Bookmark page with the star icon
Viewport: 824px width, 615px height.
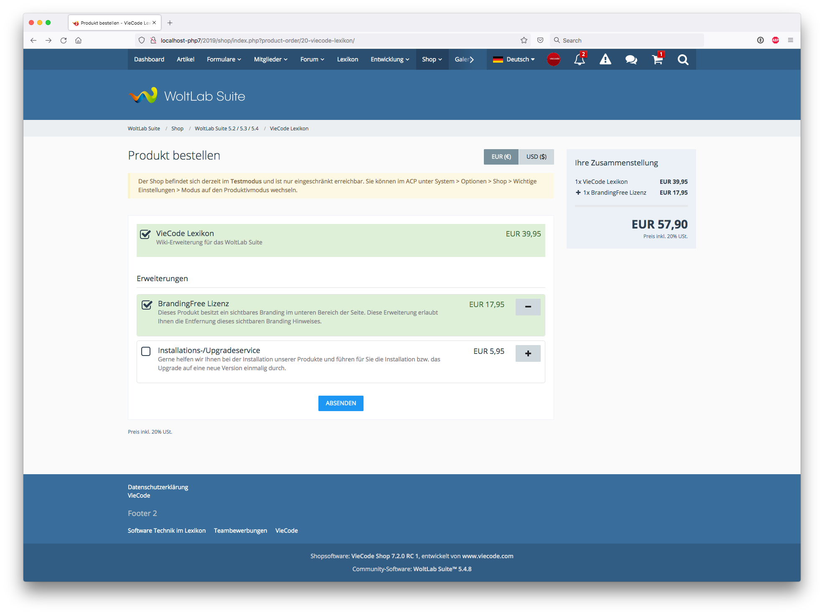click(524, 41)
